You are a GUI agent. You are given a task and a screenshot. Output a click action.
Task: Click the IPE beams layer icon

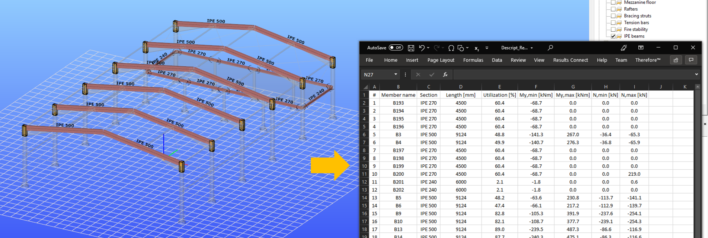pos(619,36)
